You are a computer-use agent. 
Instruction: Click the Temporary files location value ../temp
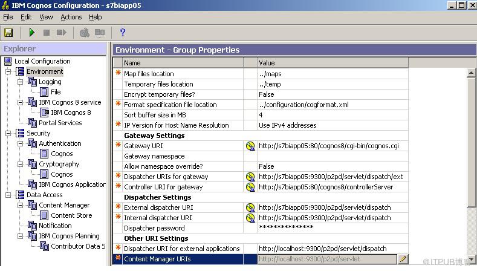click(270, 84)
